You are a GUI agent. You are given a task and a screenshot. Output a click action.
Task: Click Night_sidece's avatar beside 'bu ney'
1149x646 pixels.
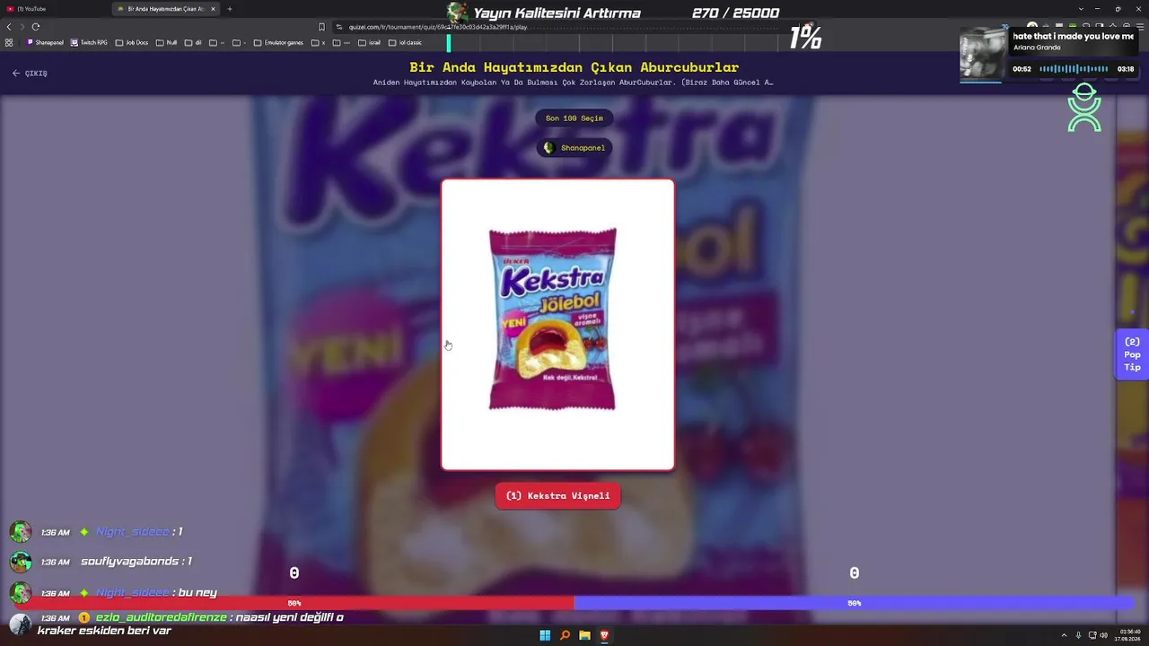click(21, 593)
